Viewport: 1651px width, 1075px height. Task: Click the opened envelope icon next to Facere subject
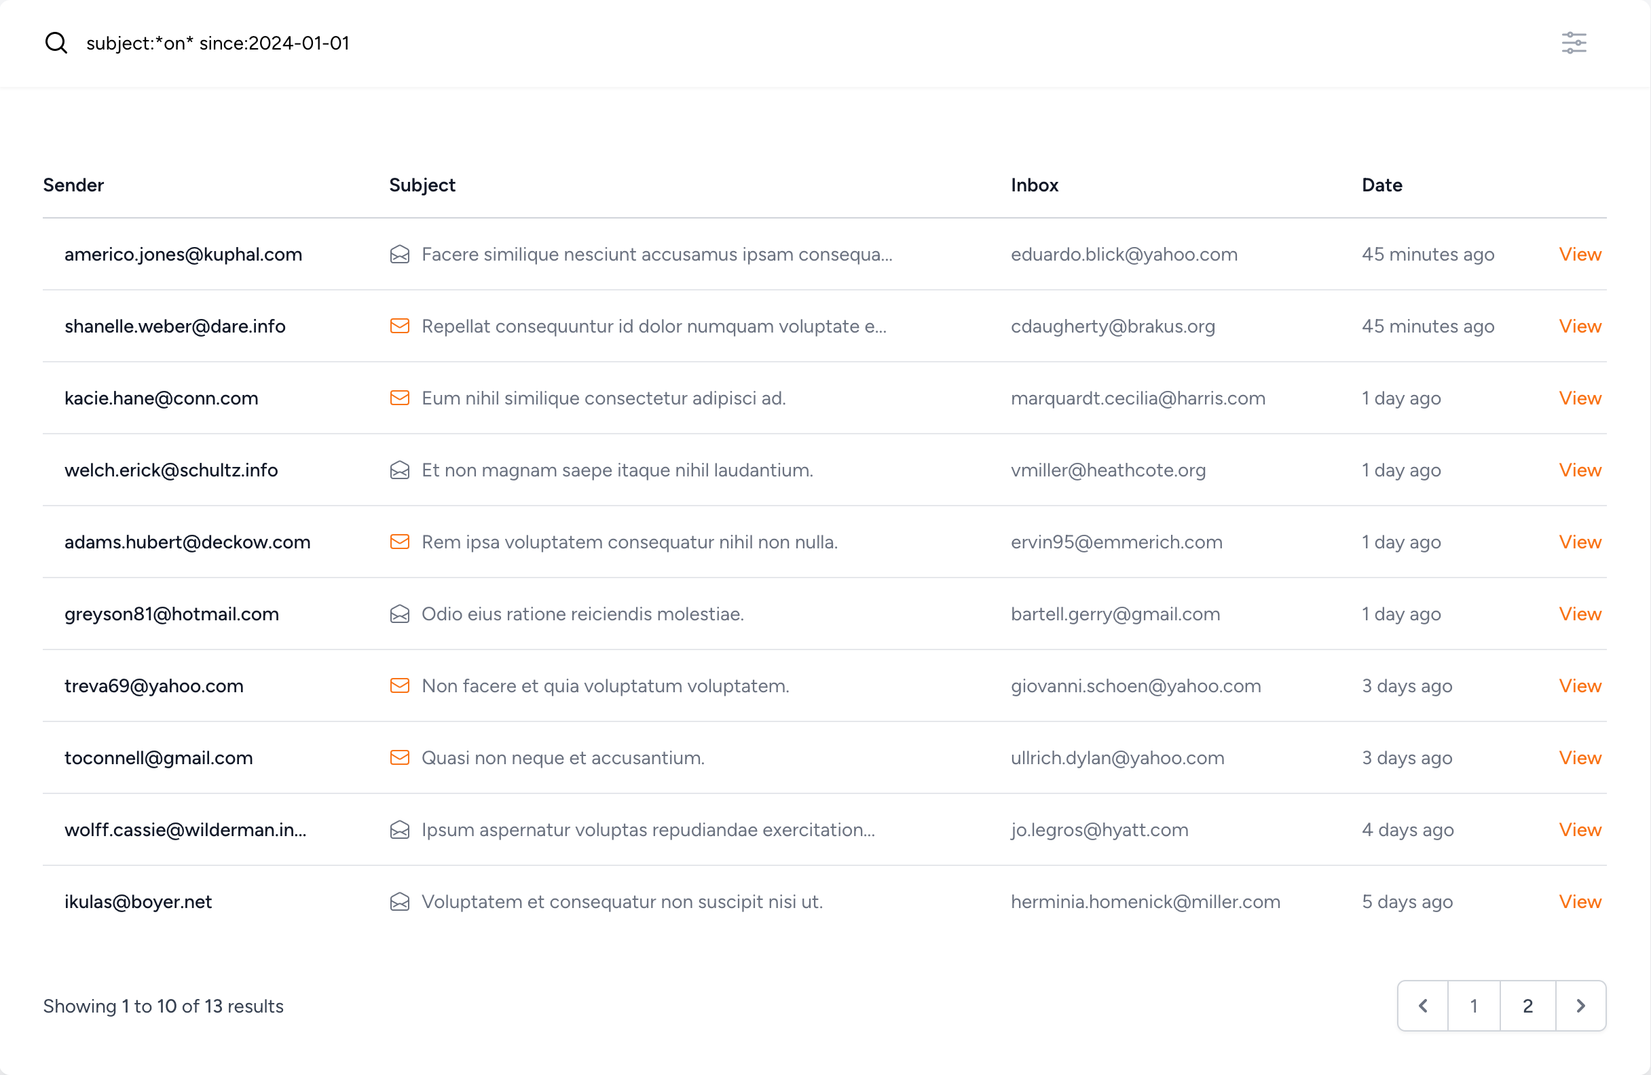(x=401, y=254)
